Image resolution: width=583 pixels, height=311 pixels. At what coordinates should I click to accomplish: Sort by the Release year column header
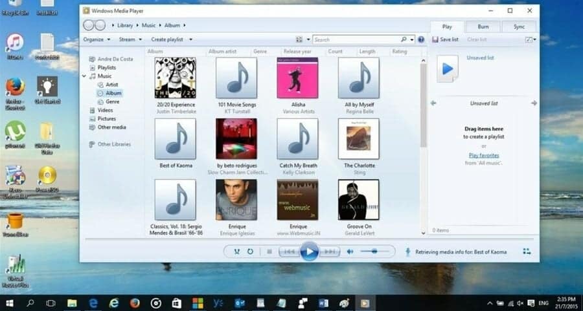tap(297, 52)
